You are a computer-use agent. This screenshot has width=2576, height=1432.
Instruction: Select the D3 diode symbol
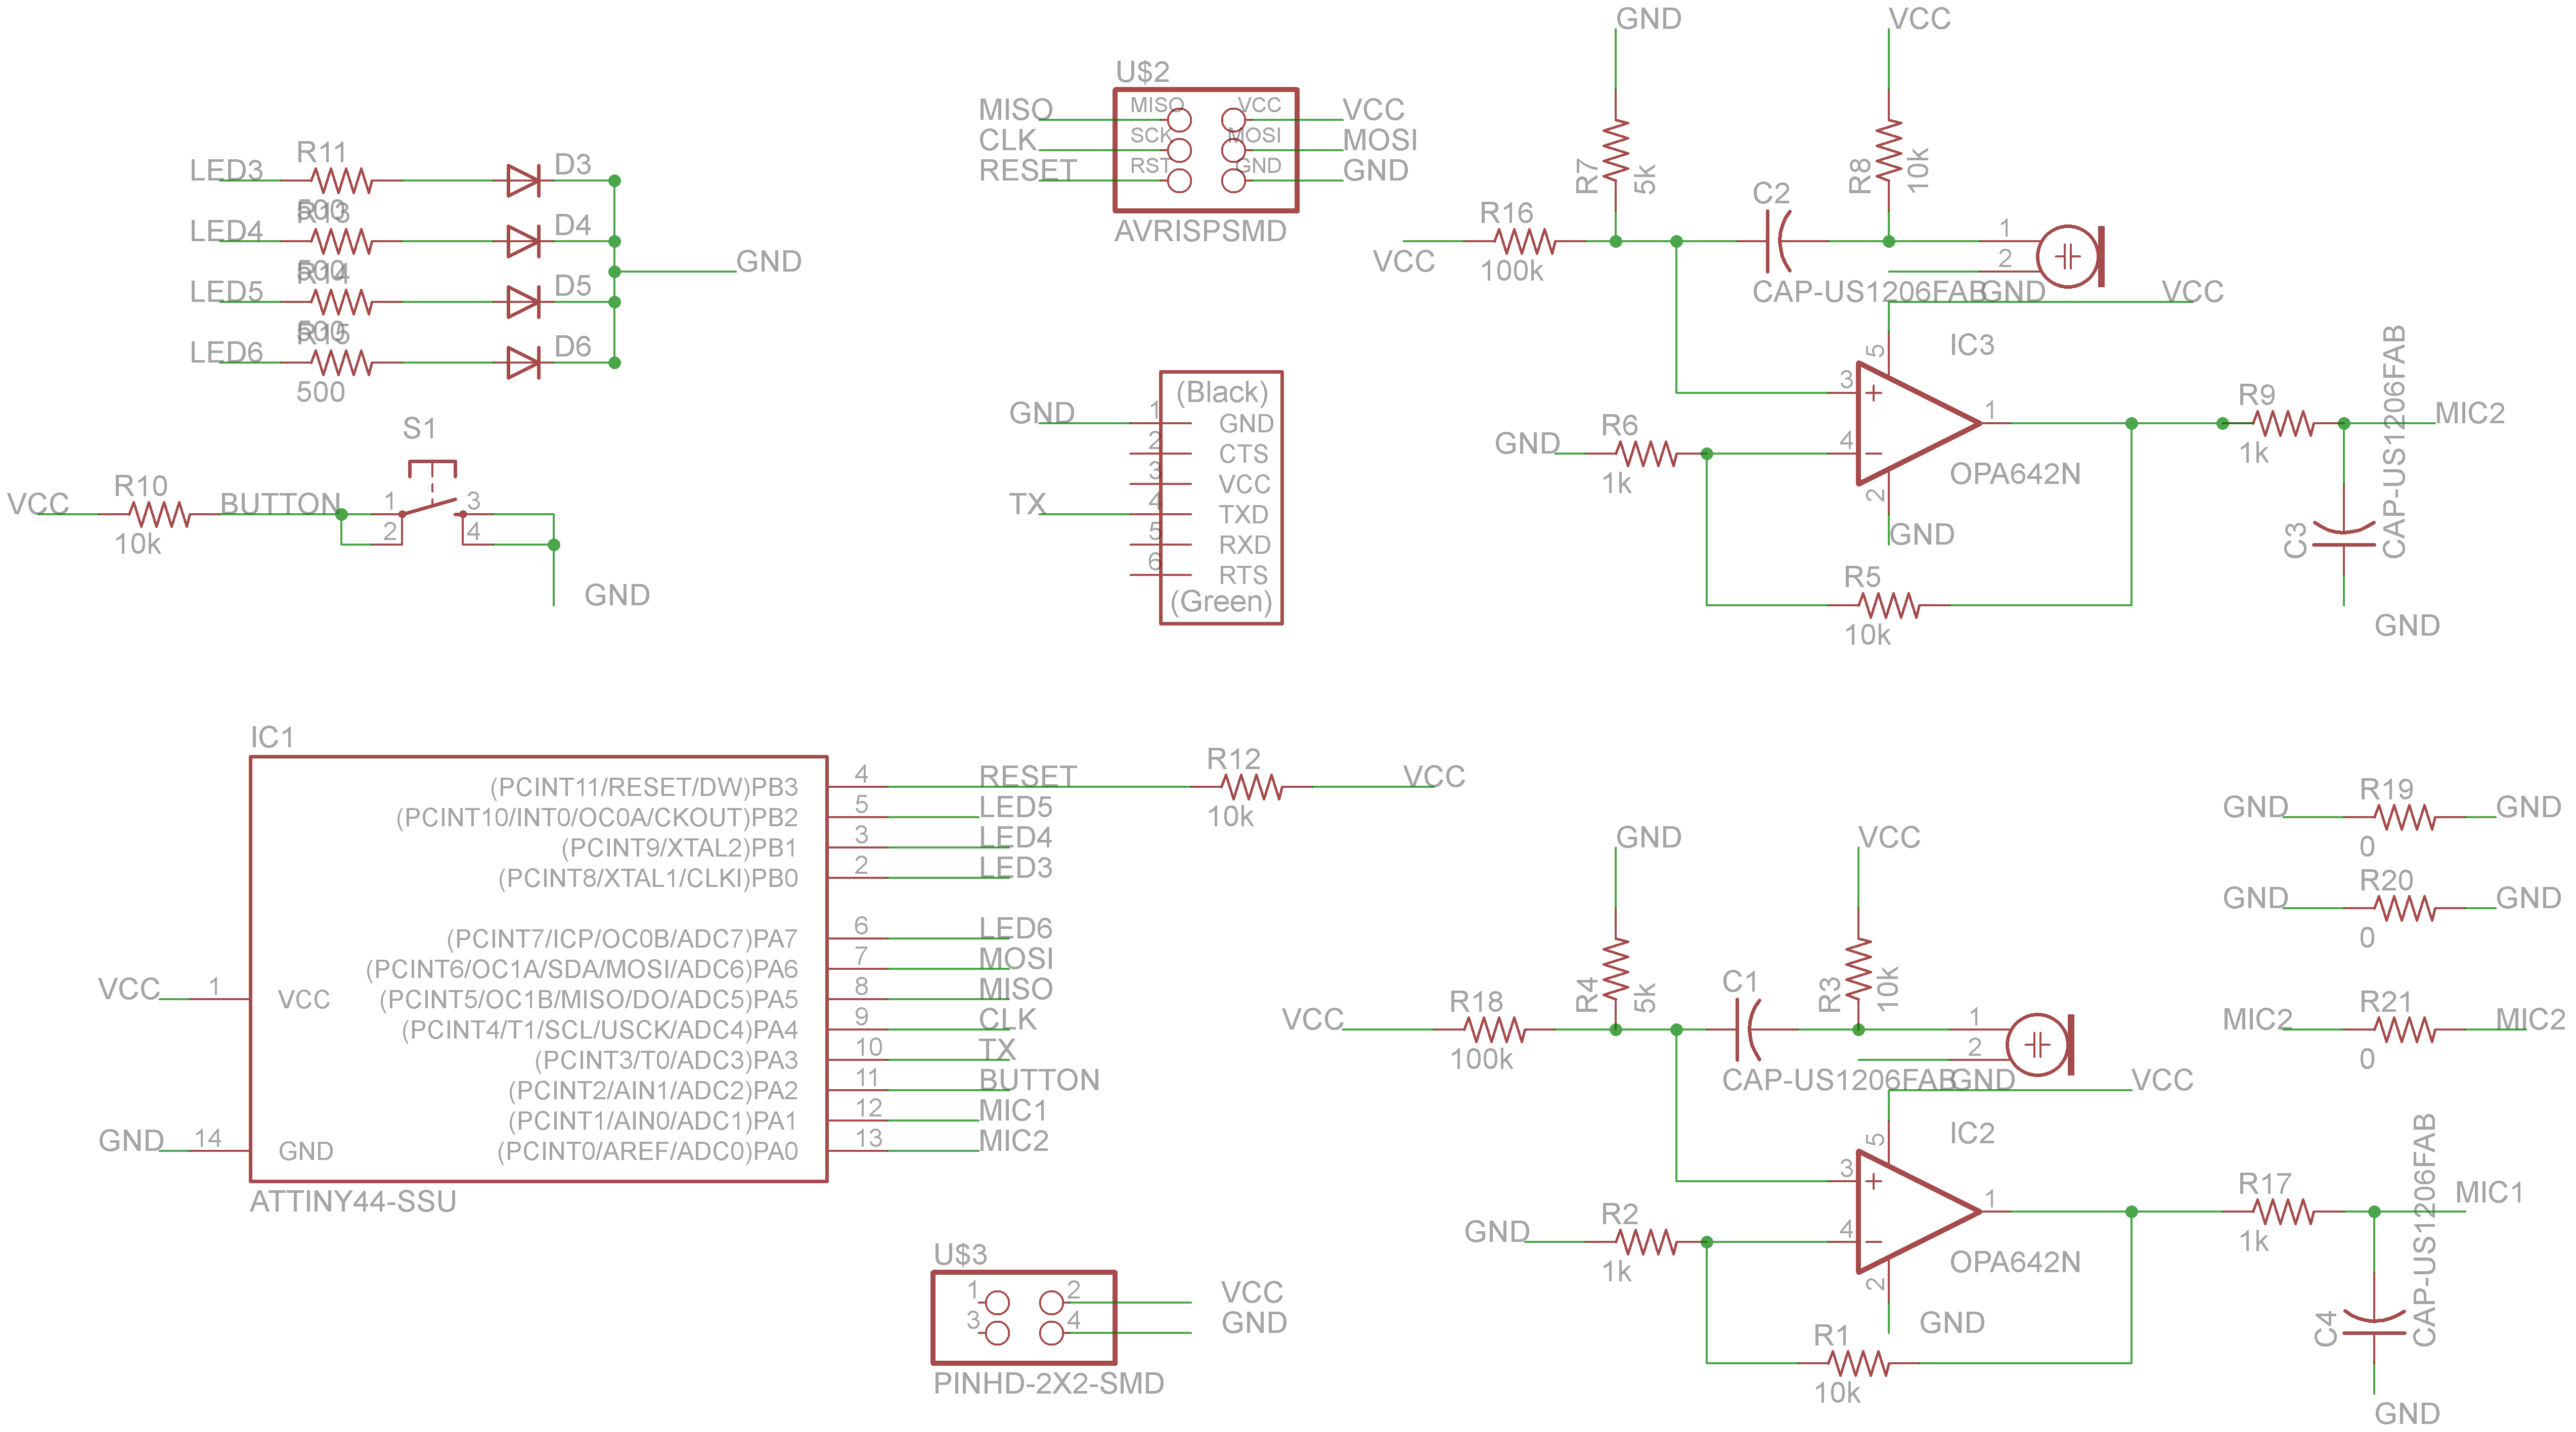pyautogui.click(x=523, y=181)
